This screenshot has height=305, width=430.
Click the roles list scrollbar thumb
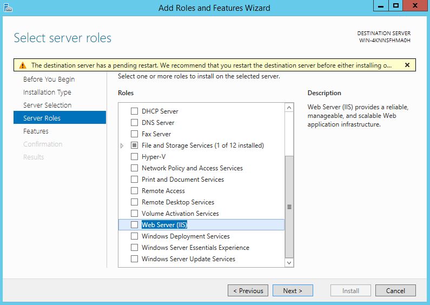(x=289, y=207)
